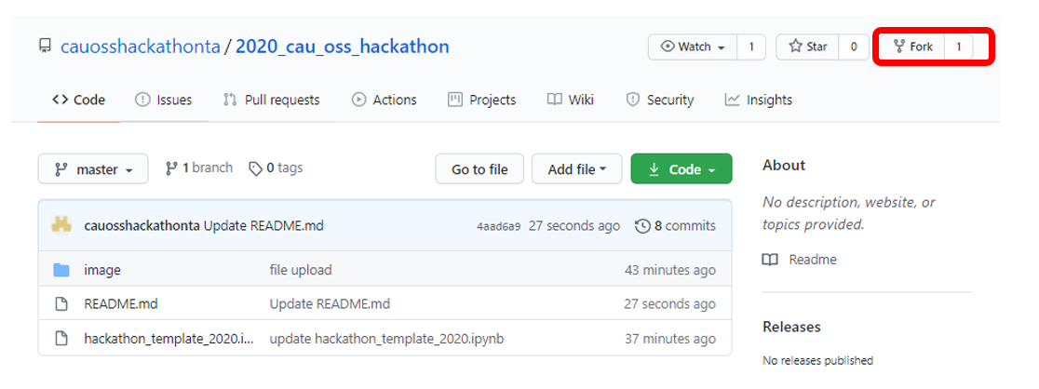Switch to the Code tab
1039x389 pixels.
79,101
